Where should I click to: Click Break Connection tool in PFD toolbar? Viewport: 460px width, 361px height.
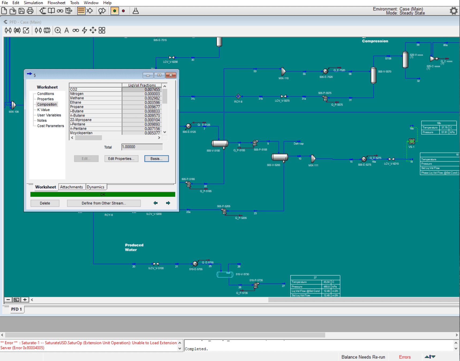[26, 30]
